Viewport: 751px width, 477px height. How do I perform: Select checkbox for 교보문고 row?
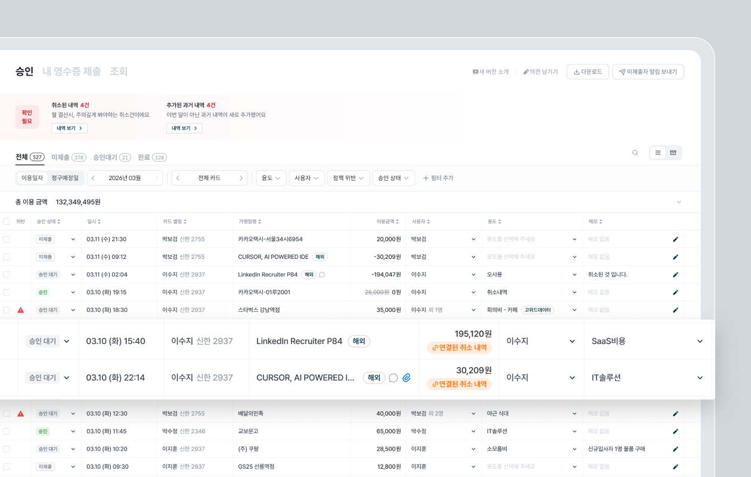click(7, 431)
